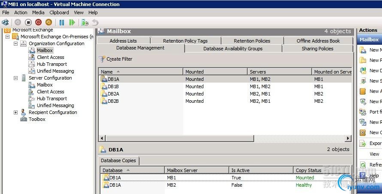Open the Media menu
This screenshot has height=194, width=382.
[38, 12]
